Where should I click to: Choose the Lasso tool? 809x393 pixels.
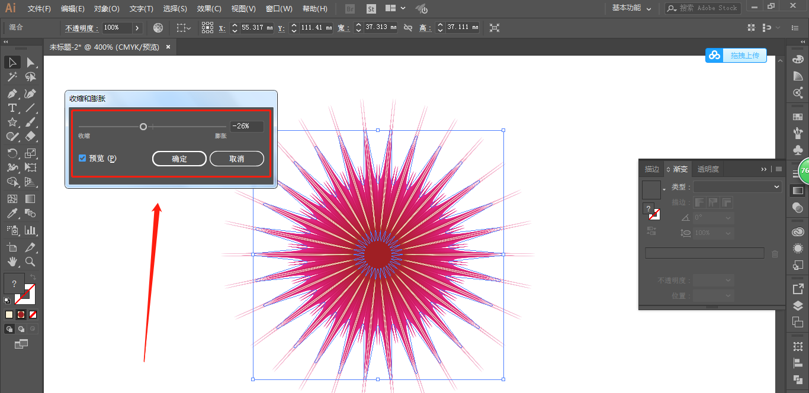coord(30,78)
